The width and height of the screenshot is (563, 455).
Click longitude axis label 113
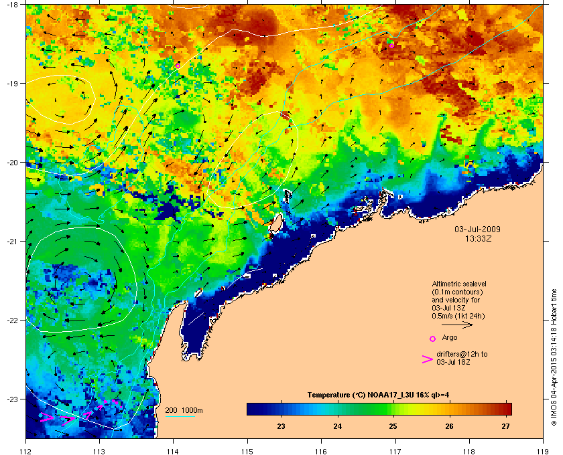coord(100,452)
